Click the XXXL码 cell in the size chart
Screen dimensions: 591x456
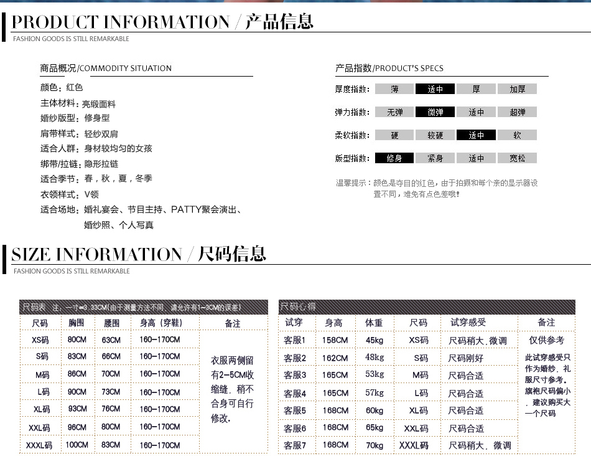39,445
